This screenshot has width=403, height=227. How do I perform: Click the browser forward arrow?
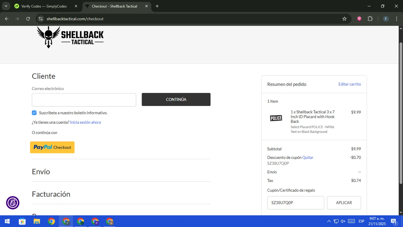coord(17,19)
